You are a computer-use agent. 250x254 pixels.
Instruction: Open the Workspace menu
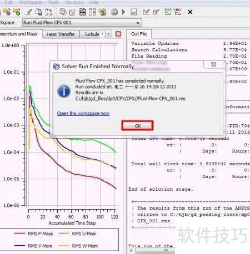click(x=31, y=2)
